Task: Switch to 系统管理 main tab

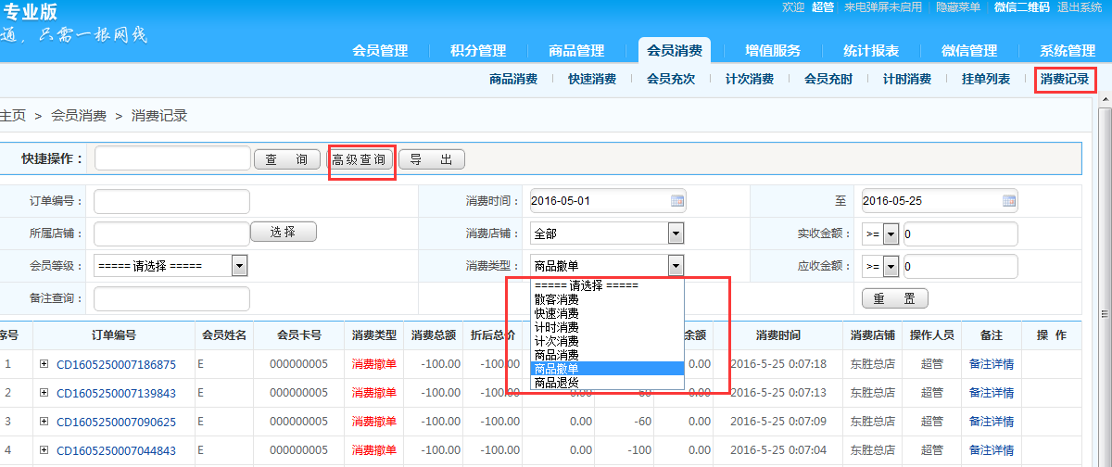Action: pyautogui.click(x=1068, y=51)
